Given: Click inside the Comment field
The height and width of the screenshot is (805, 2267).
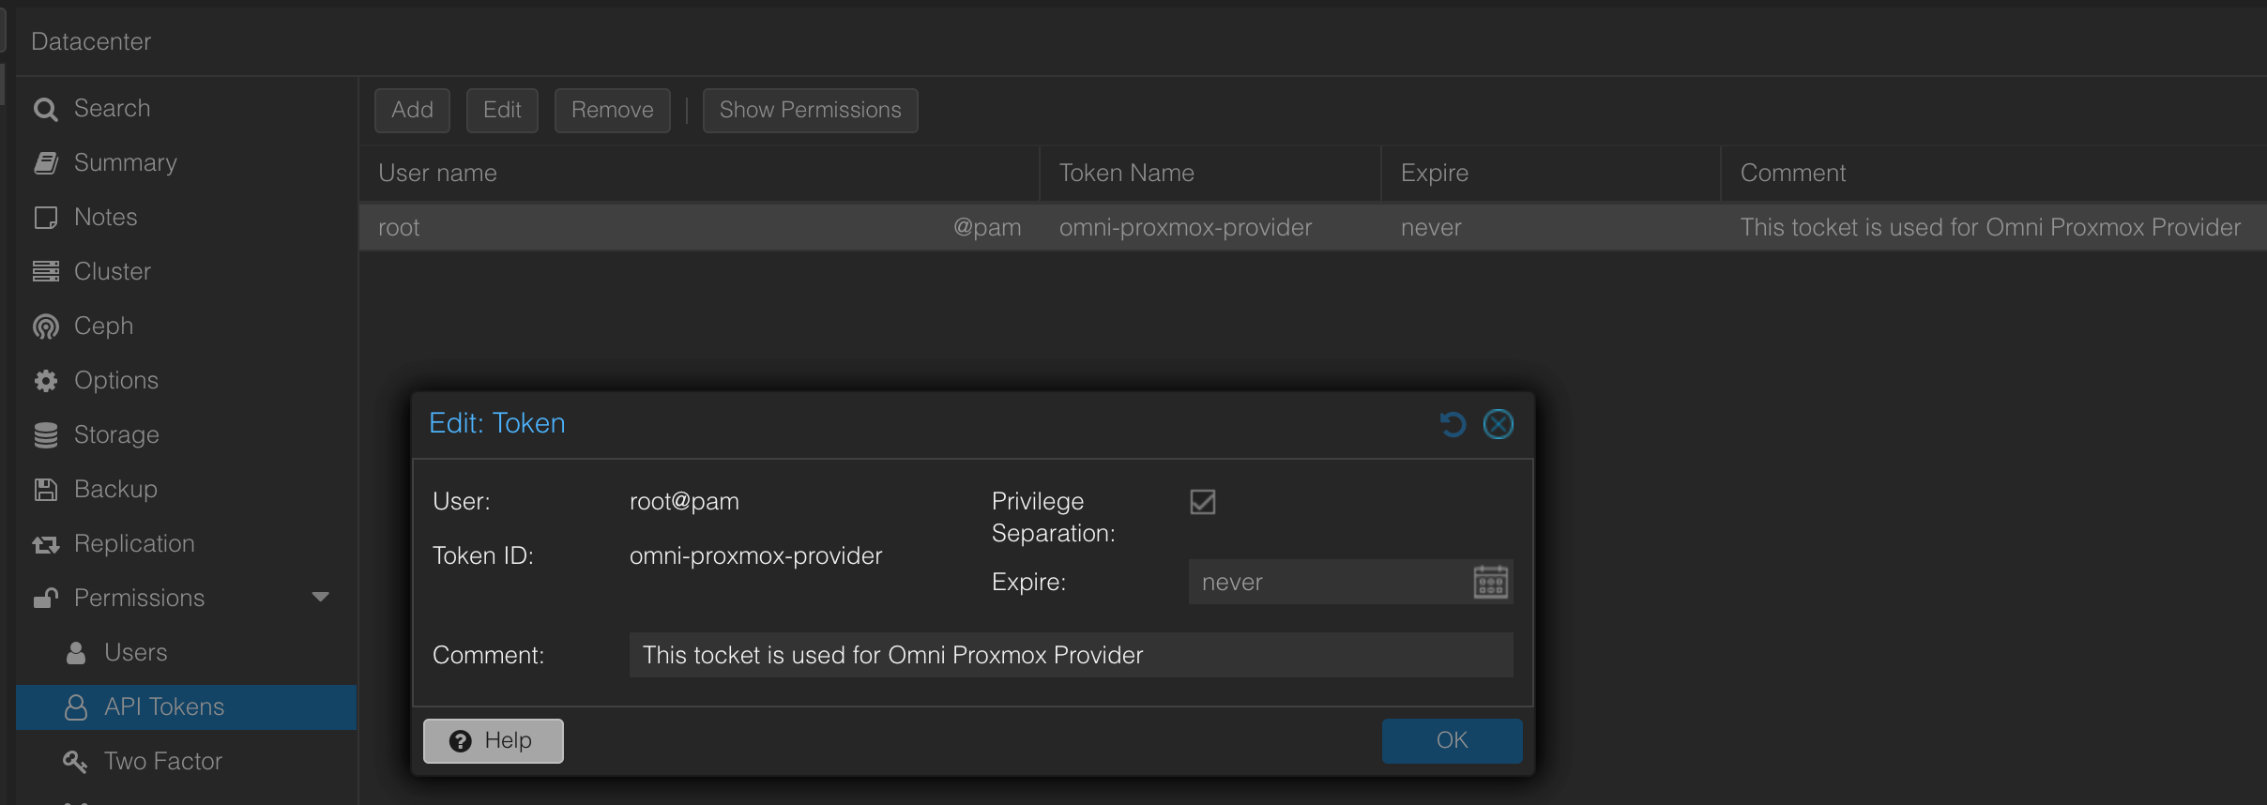Looking at the screenshot, I should point(1071,655).
